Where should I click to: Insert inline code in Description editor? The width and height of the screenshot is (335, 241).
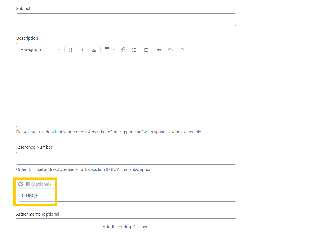(x=94, y=50)
